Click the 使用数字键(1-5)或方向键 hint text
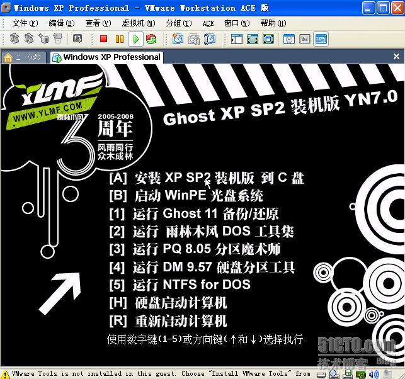405x379 pixels. 205,339
